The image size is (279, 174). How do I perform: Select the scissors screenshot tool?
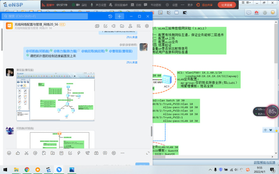click(x=26, y=153)
